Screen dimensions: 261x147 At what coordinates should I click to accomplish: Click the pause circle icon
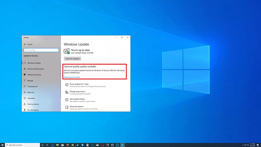tap(67, 85)
